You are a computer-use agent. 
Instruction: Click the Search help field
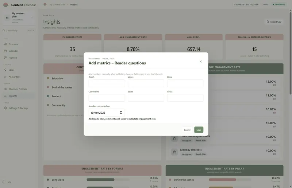click(19, 30)
